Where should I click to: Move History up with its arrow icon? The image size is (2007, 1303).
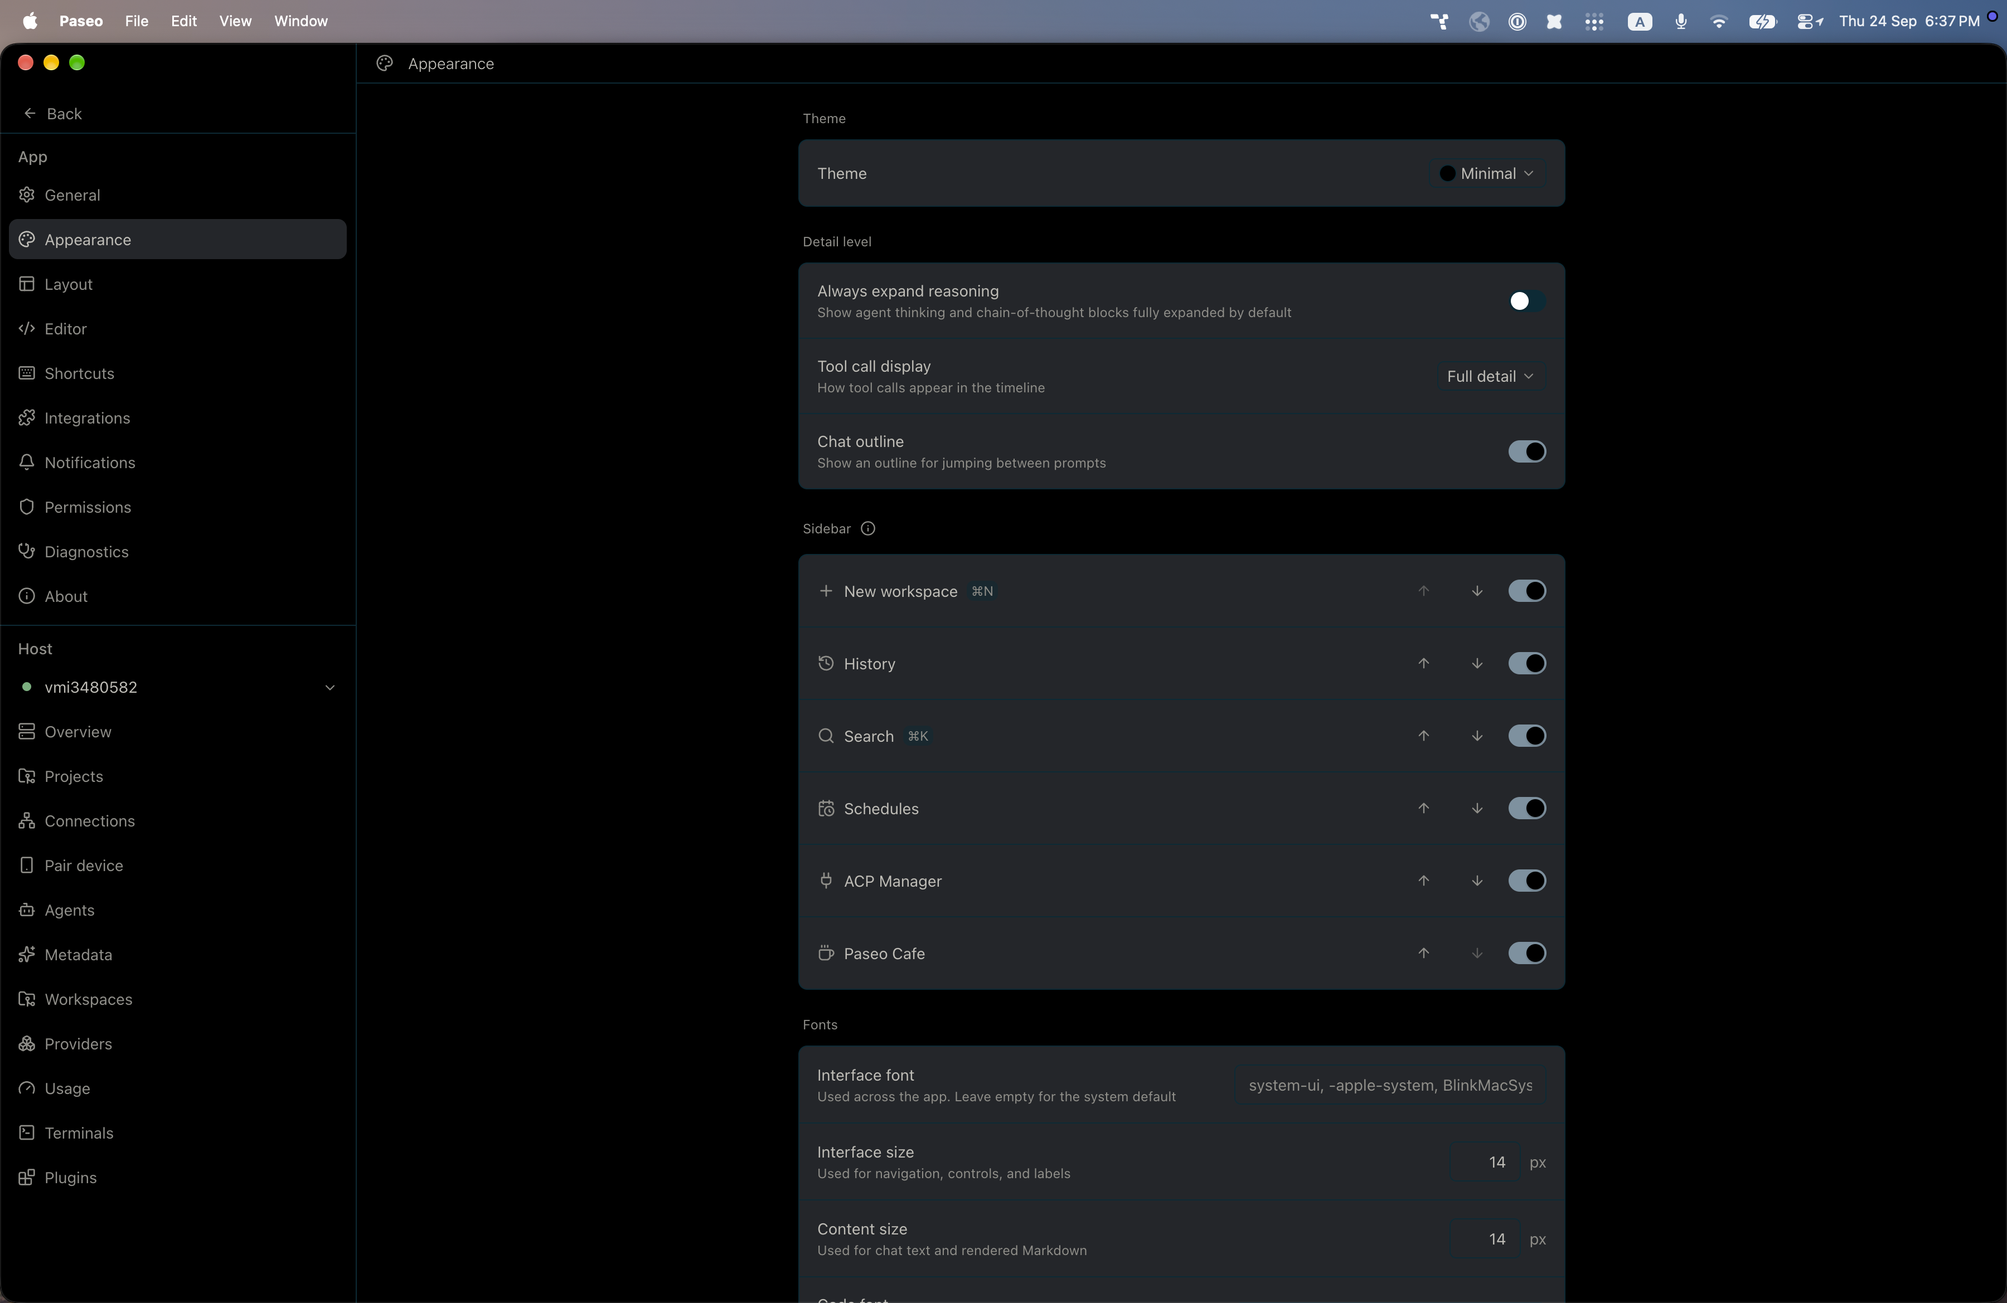1423,663
